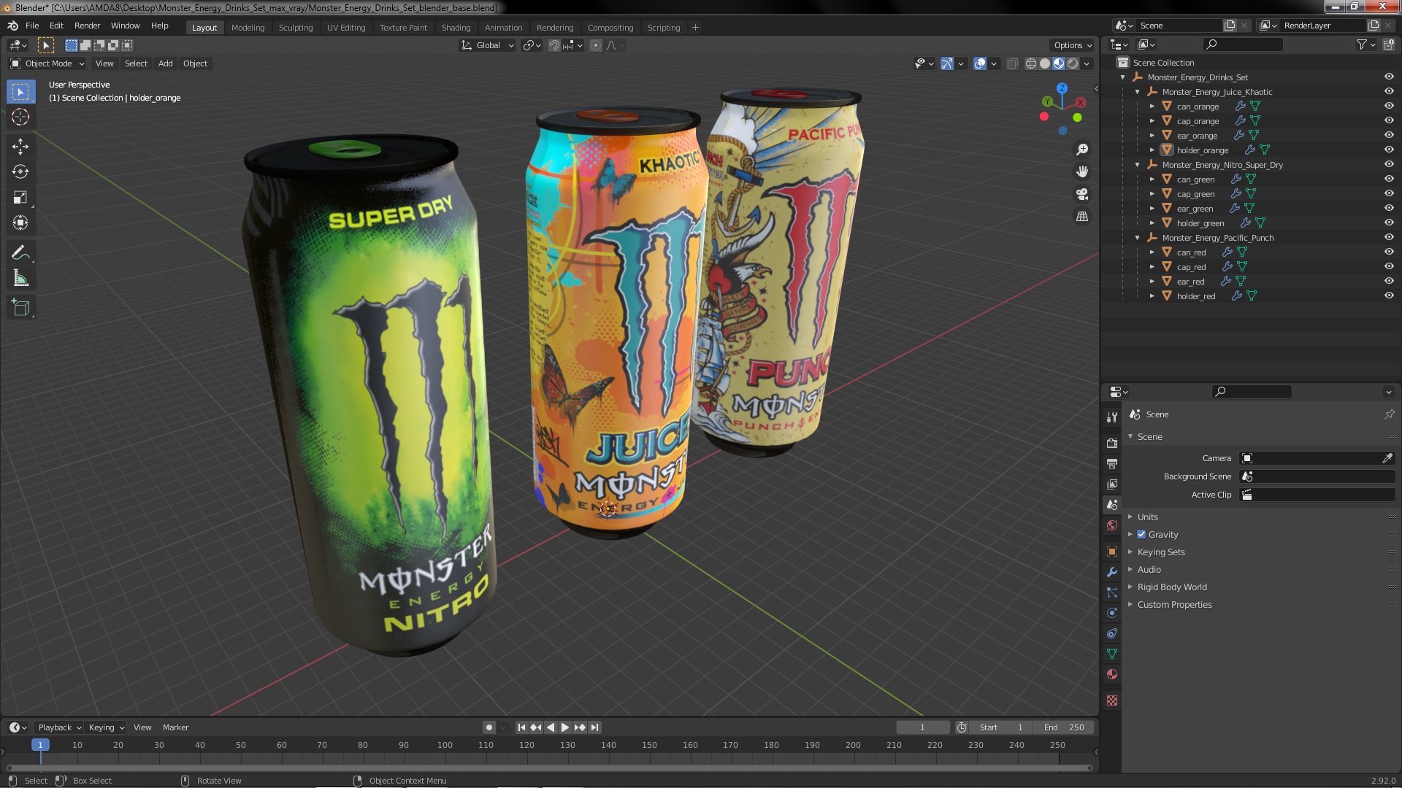This screenshot has width=1402, height=788.
Task: Select the Add Cube tool
Action: point(20,308)
